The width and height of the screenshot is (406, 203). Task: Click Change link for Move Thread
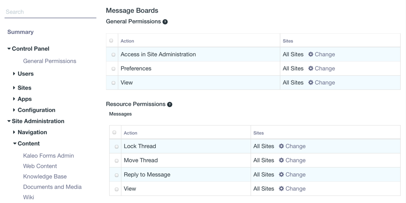(x=295, y=160)
